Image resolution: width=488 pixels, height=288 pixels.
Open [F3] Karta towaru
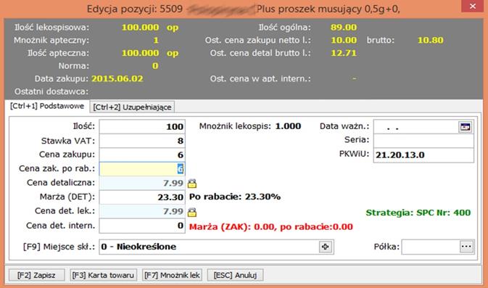click(103, 275)
